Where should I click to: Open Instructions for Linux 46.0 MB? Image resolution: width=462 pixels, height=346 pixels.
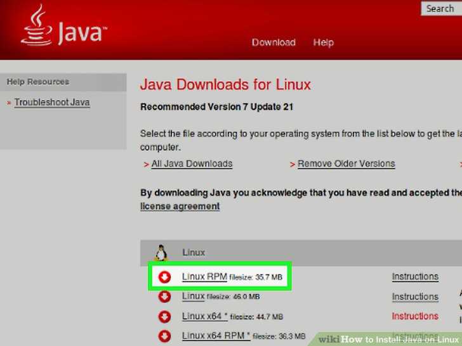[x=415, y=297]
